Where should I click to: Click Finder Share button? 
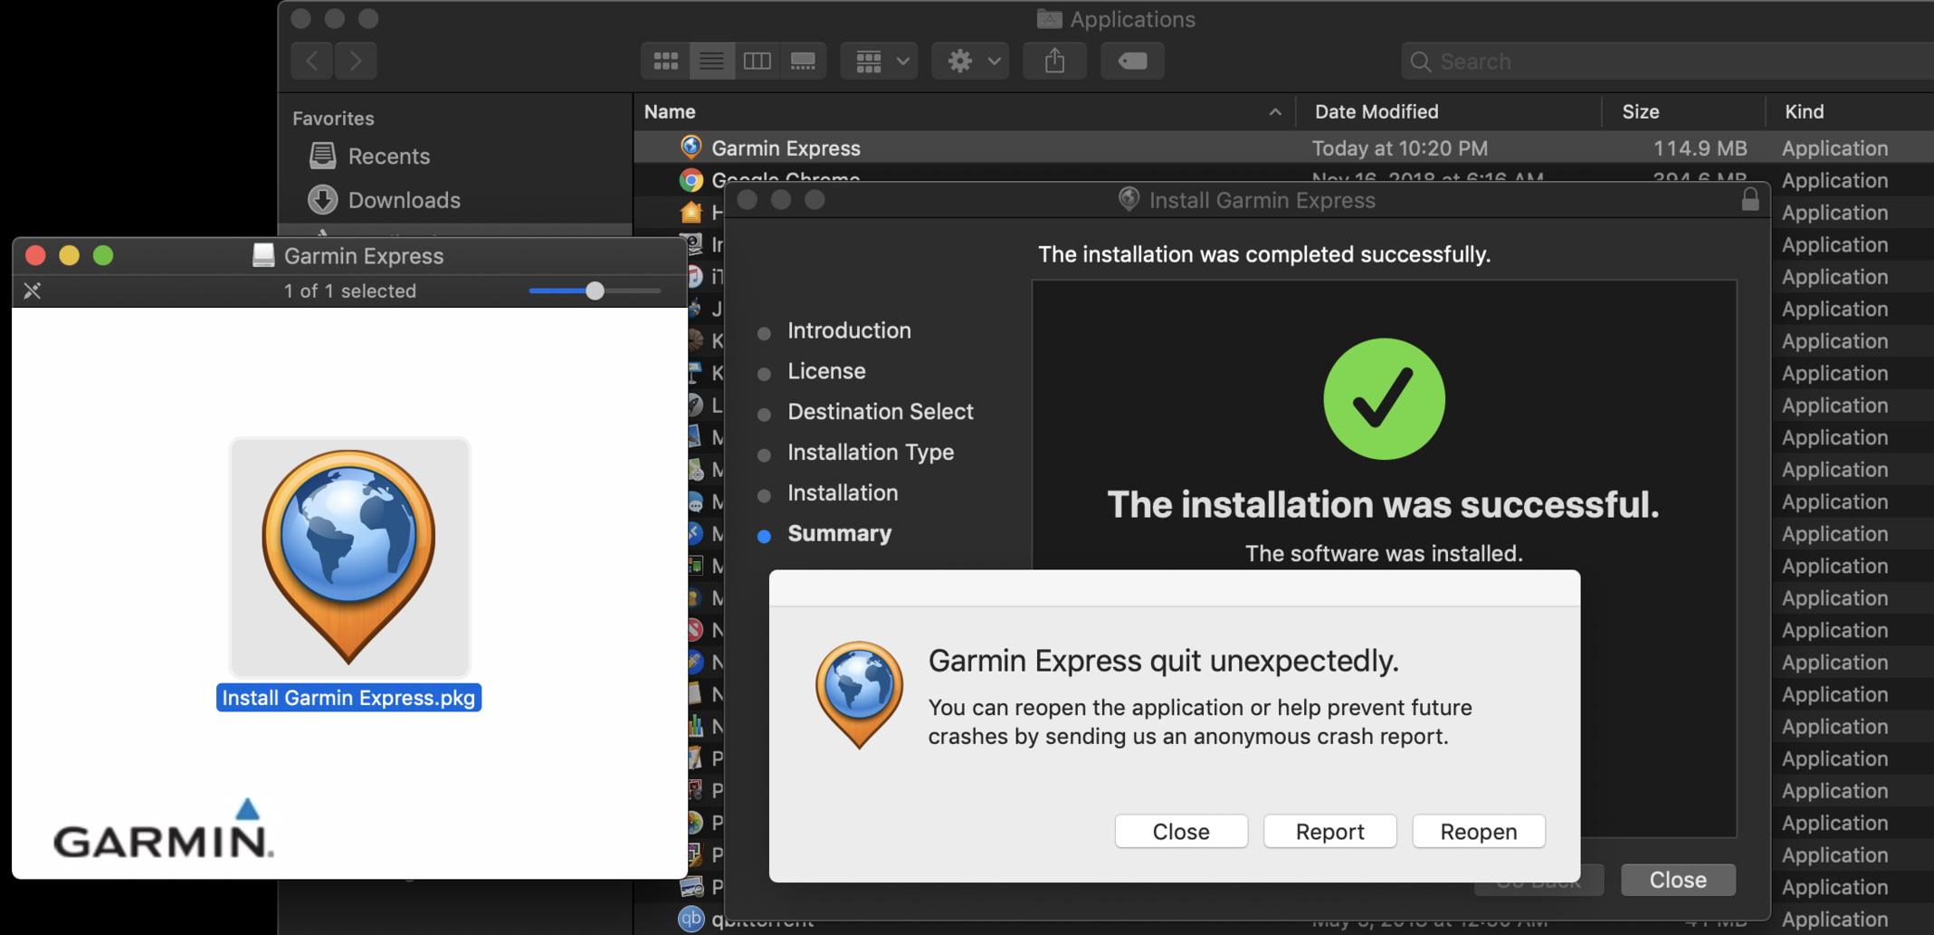1054,61
